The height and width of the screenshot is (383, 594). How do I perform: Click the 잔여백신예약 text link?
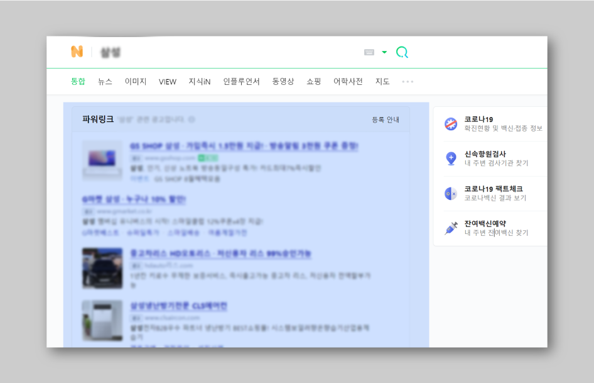pos(485,223)
